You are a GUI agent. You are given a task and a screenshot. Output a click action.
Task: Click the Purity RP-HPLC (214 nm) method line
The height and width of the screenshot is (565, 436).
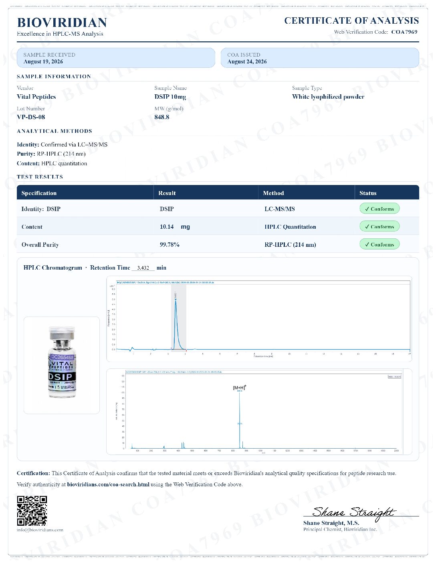pos(51,154)
